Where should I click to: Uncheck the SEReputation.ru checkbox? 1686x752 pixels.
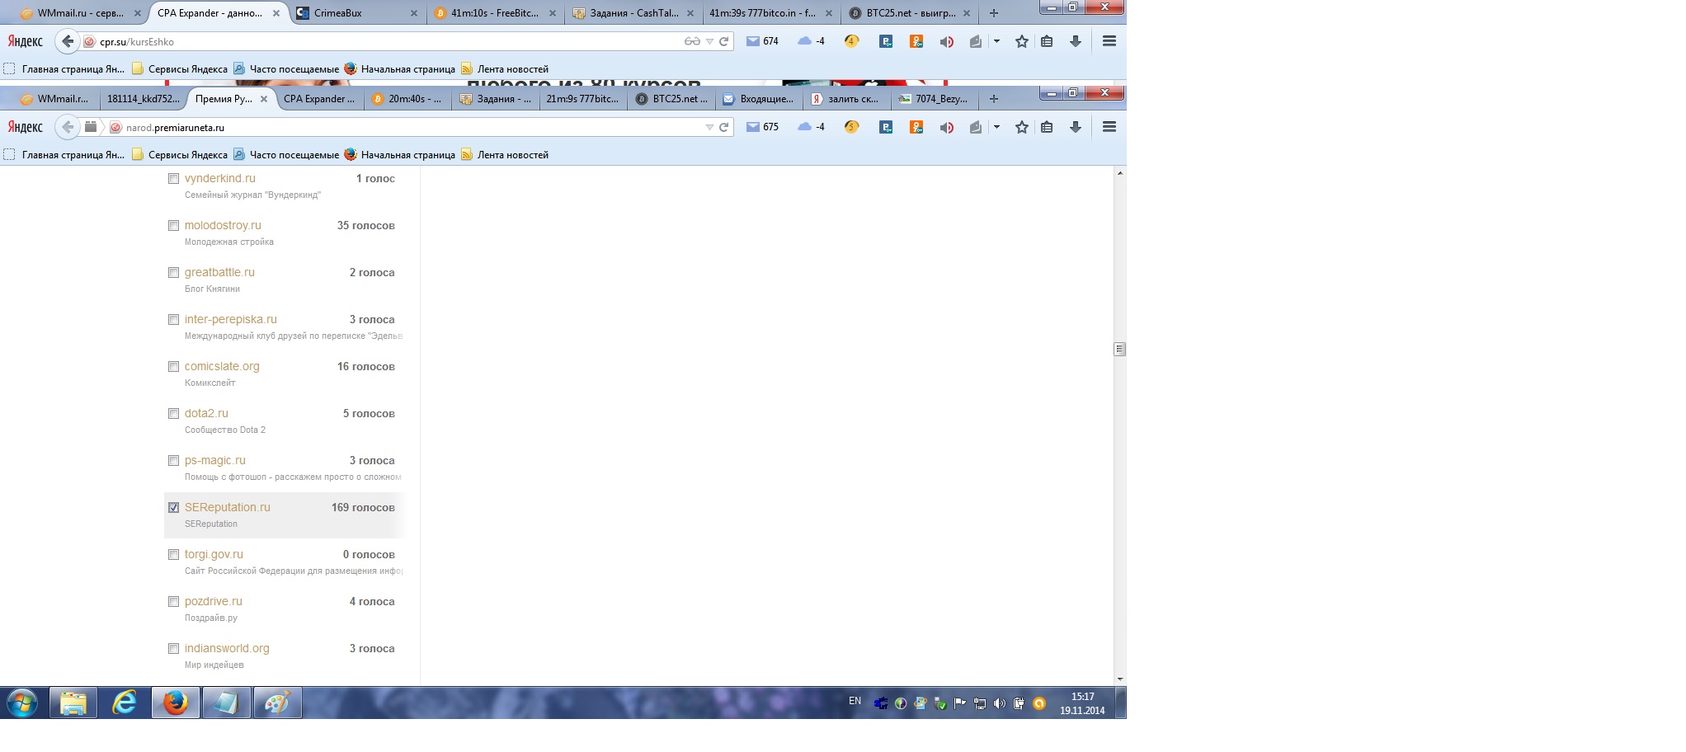coord(173,507)
